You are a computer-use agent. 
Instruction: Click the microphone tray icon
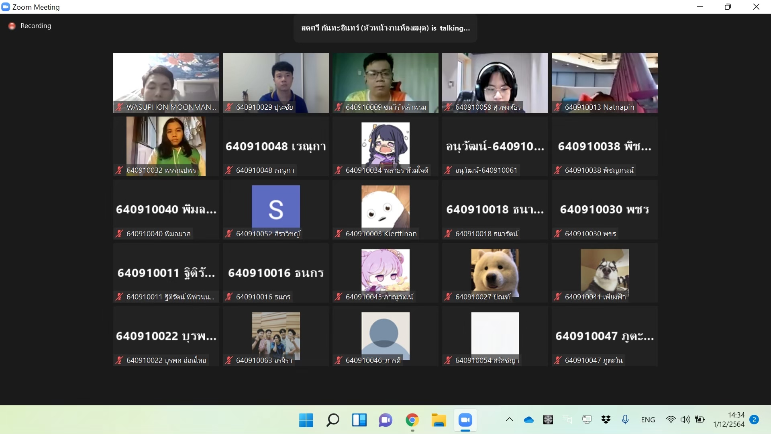[625, 420]
